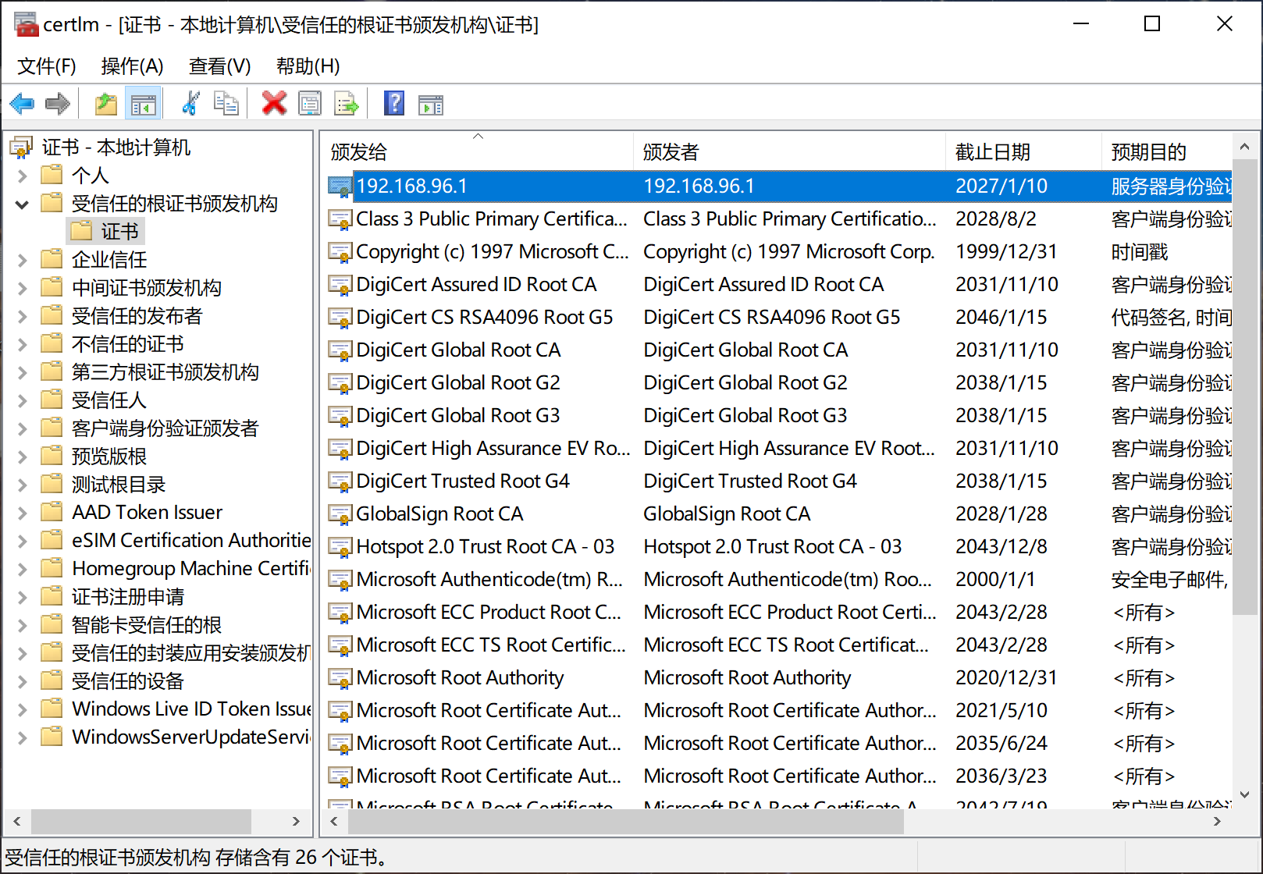Click the Cut scissors icon

[x=190, y=104]
